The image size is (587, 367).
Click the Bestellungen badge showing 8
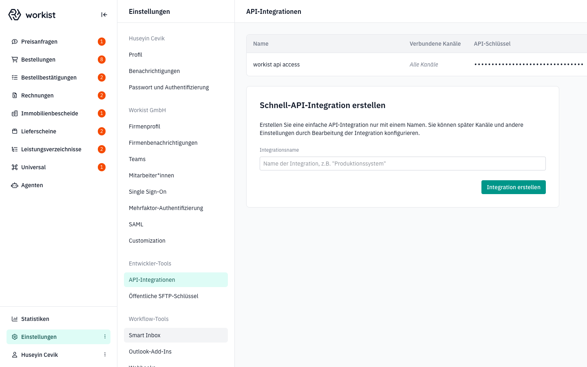coord(102,60)
